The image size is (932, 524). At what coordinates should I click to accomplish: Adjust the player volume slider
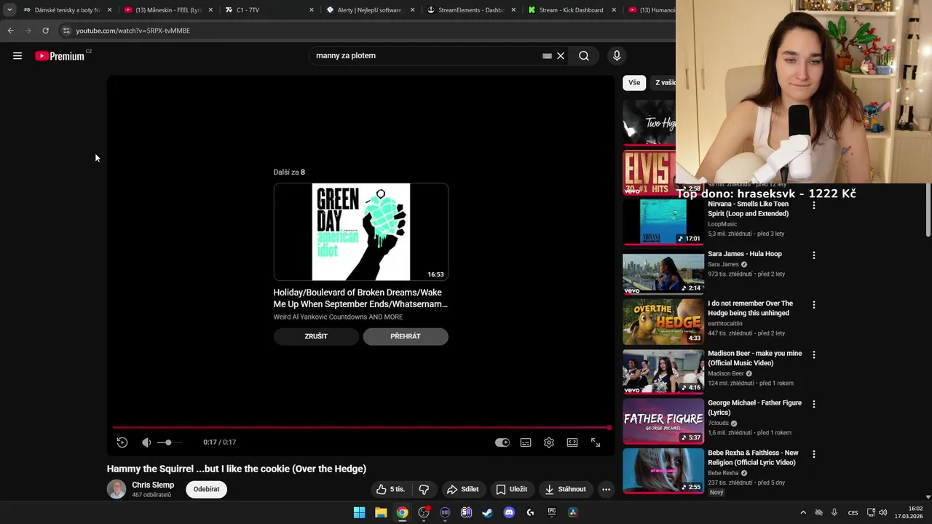pos(169,442)
